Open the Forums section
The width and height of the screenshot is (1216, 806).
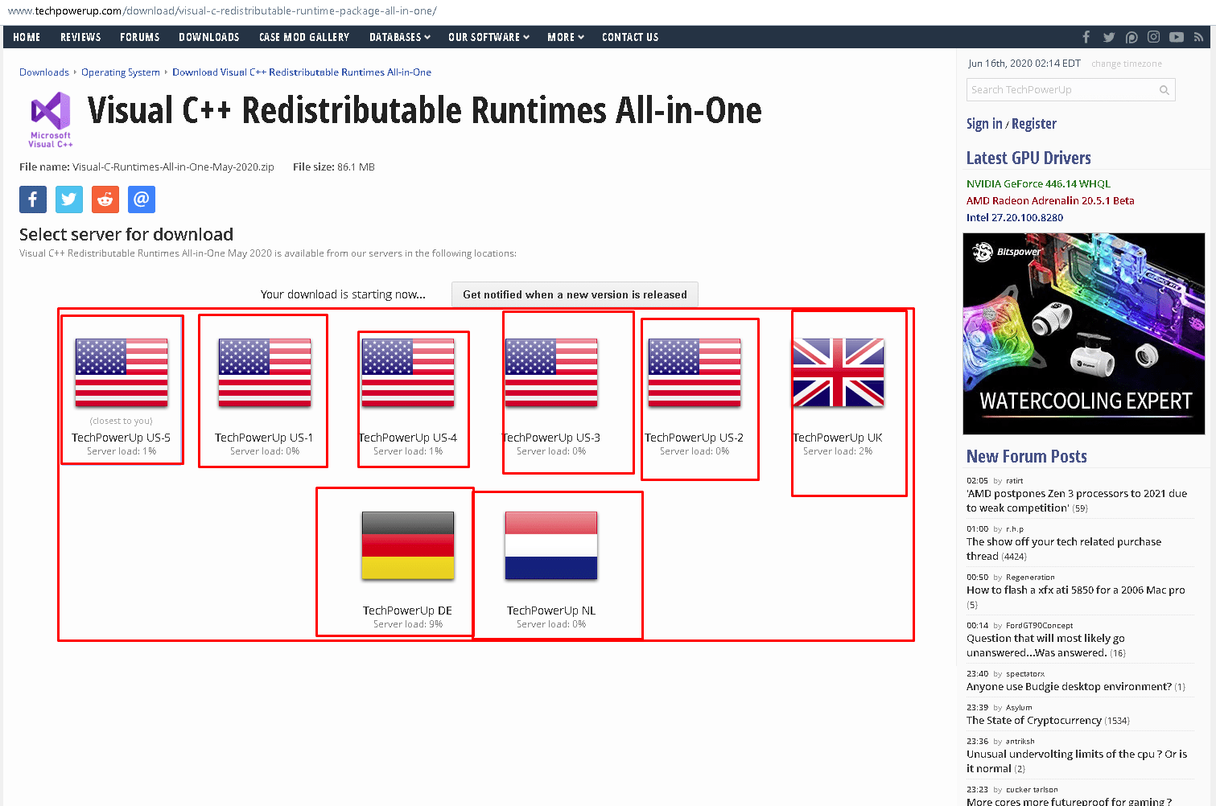coord(140,37)
